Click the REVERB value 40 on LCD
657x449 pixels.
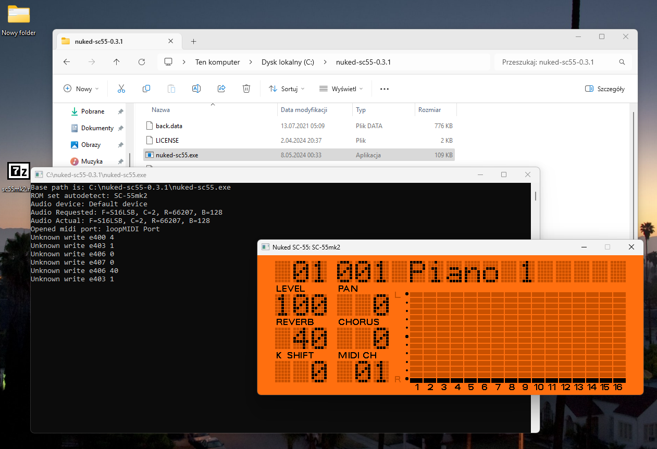click(310, 339)
